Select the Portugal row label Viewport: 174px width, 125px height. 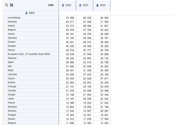[x=13, y=87]
